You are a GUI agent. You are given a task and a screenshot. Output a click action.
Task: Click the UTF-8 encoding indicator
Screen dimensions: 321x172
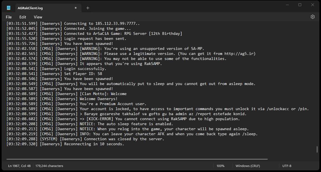[x=287, y=166]
